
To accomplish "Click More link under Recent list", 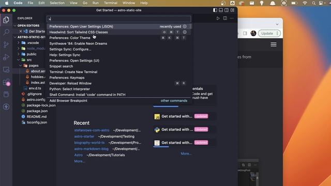I will [x=80, y=161].
